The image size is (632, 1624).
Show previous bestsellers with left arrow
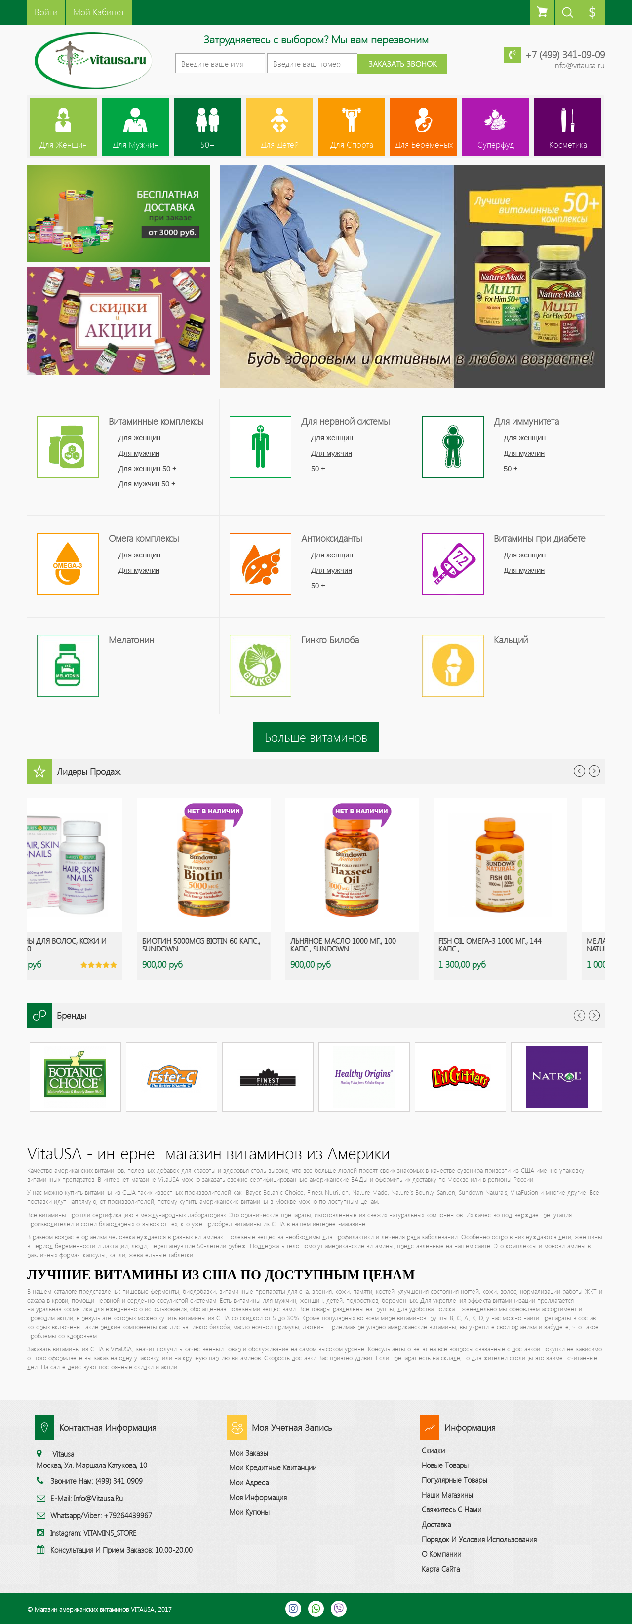tap(579, 771)
